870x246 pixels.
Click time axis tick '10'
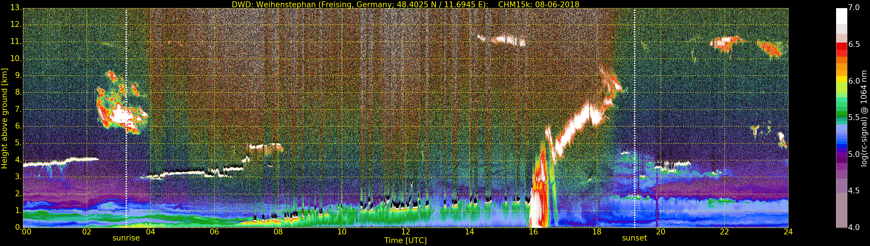click(342, 232)
